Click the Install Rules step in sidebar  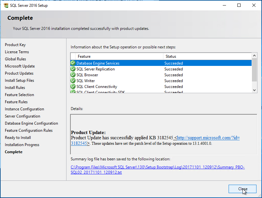[x=15, y=88]
